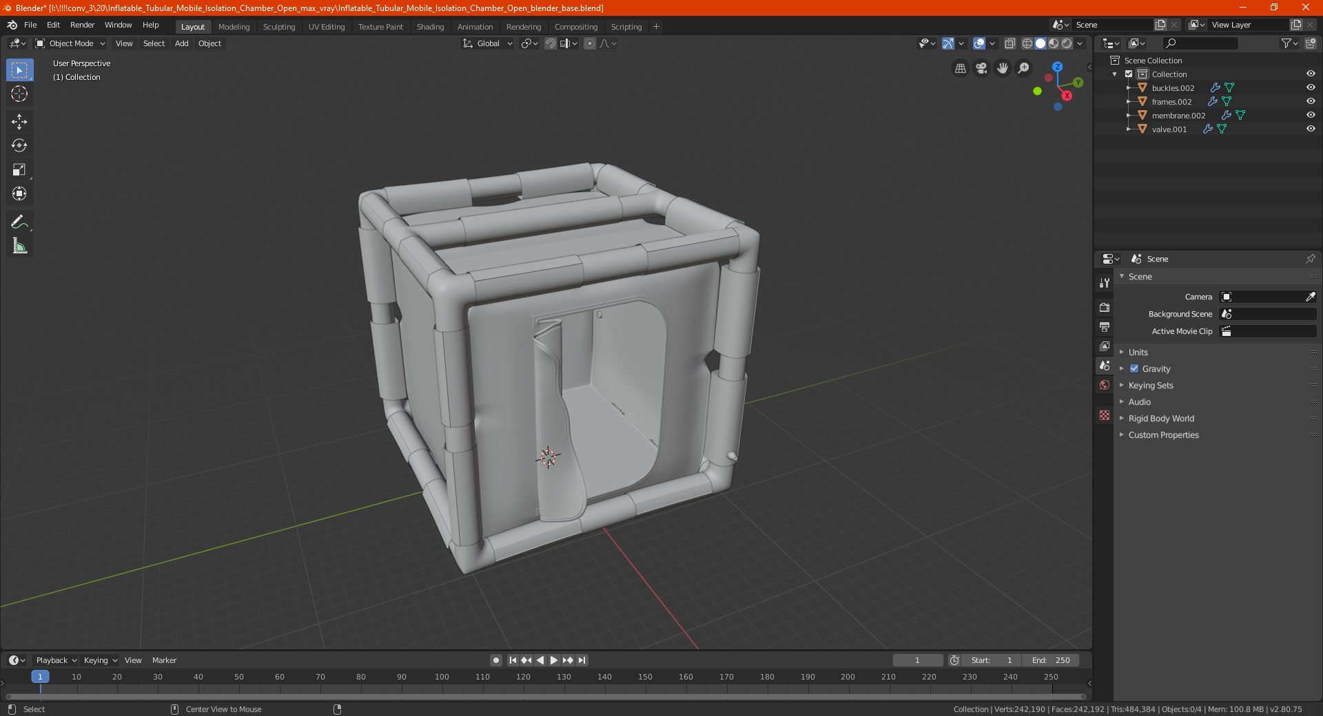Select the Select Box tool

click(19, 70)
